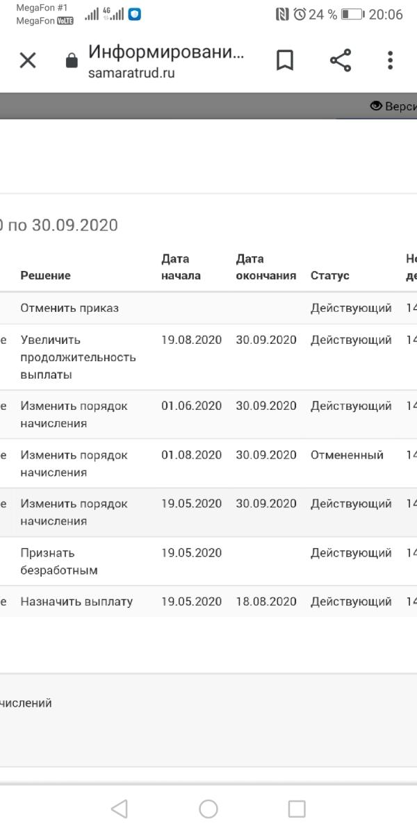This screenshot has width=417, height=833.
Task: Open the recent apps square button
Action: point(297,809)
